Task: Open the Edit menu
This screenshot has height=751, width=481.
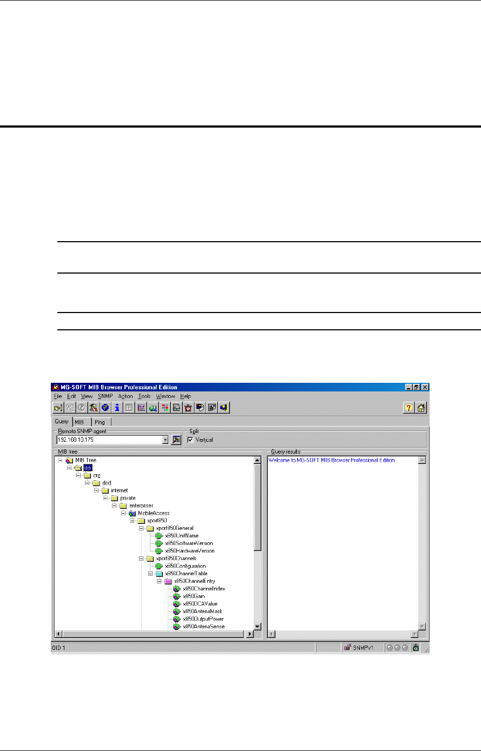Action: pos(72,396)
